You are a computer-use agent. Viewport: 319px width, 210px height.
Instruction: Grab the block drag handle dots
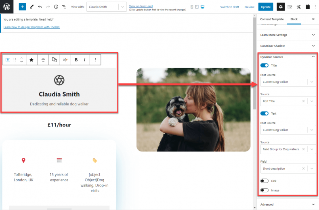15,60
